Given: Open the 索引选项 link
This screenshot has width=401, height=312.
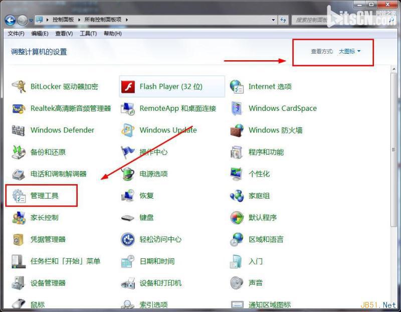Looking at the screenshot, I should click(154, 304).
